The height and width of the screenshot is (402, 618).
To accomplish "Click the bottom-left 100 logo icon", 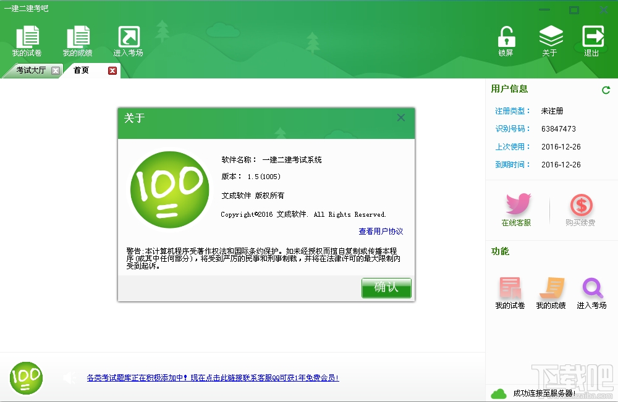I will click(26, 378).
